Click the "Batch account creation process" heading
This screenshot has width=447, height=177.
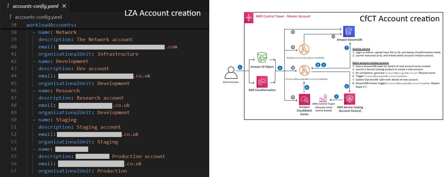[x=371, y=63]
